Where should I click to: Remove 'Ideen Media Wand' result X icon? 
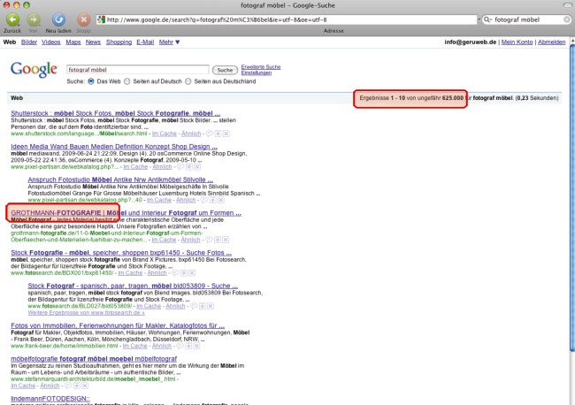coord(197,167)
